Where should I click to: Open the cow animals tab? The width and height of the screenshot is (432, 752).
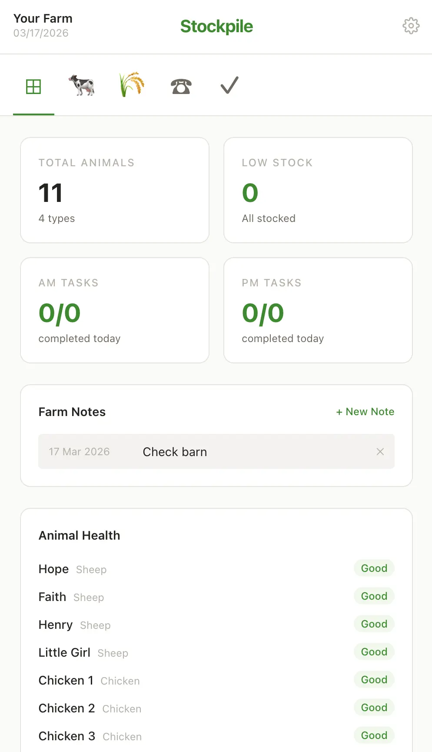(82, 85)
